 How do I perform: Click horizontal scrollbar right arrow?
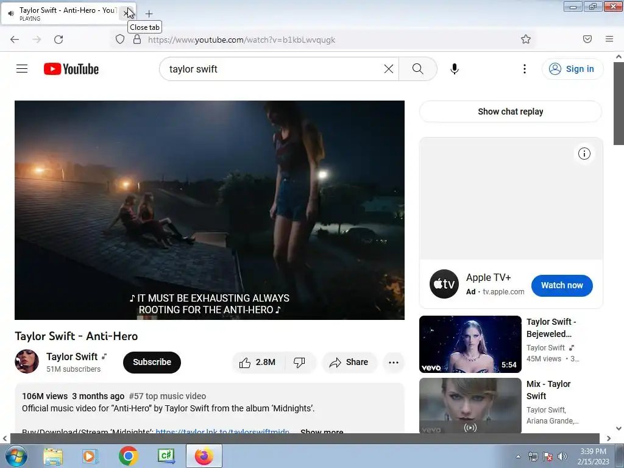(609, 439)
